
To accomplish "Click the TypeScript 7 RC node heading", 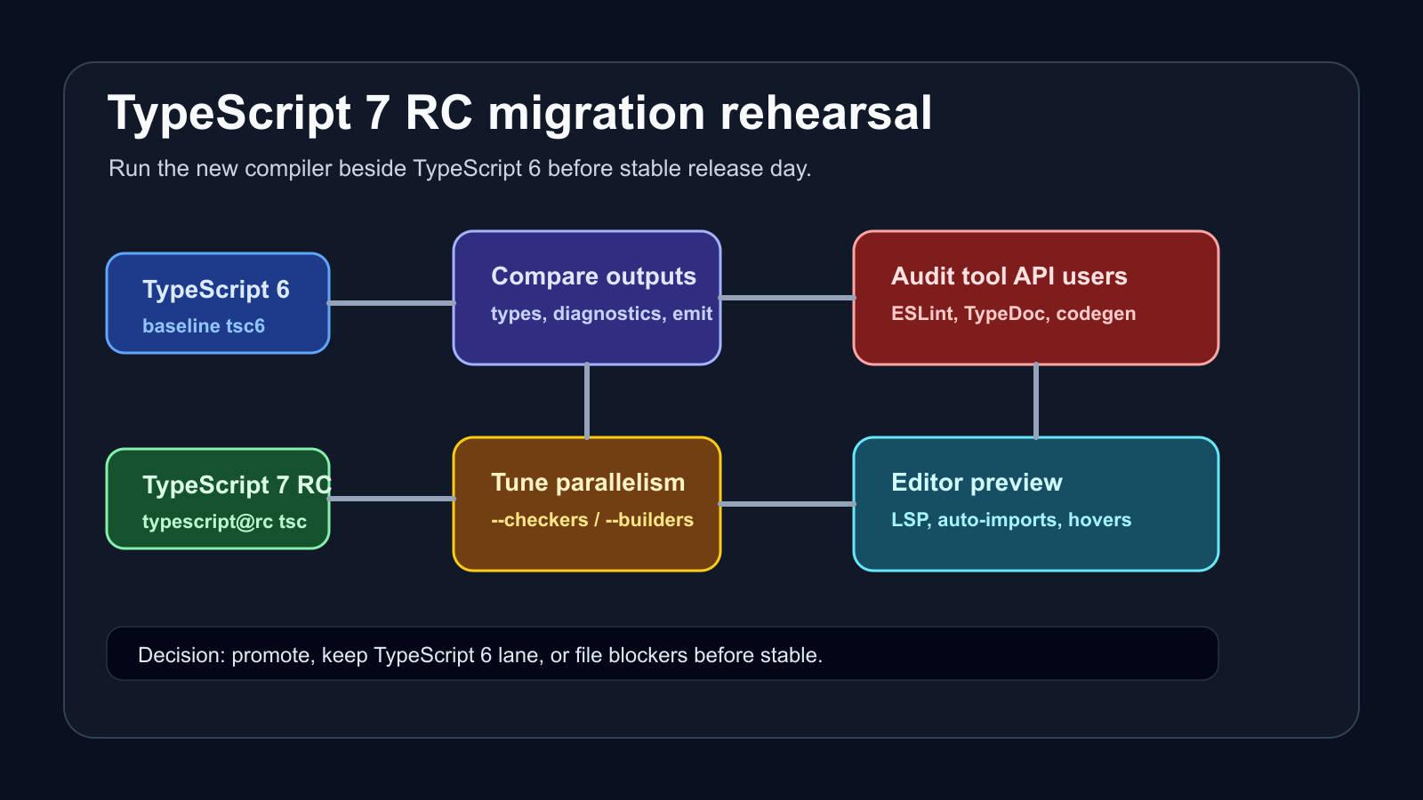I will [x=237, y=485].
